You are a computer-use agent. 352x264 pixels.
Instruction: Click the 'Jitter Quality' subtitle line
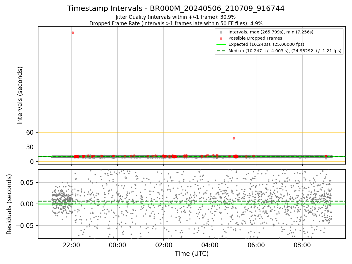[x=176, y=17]
